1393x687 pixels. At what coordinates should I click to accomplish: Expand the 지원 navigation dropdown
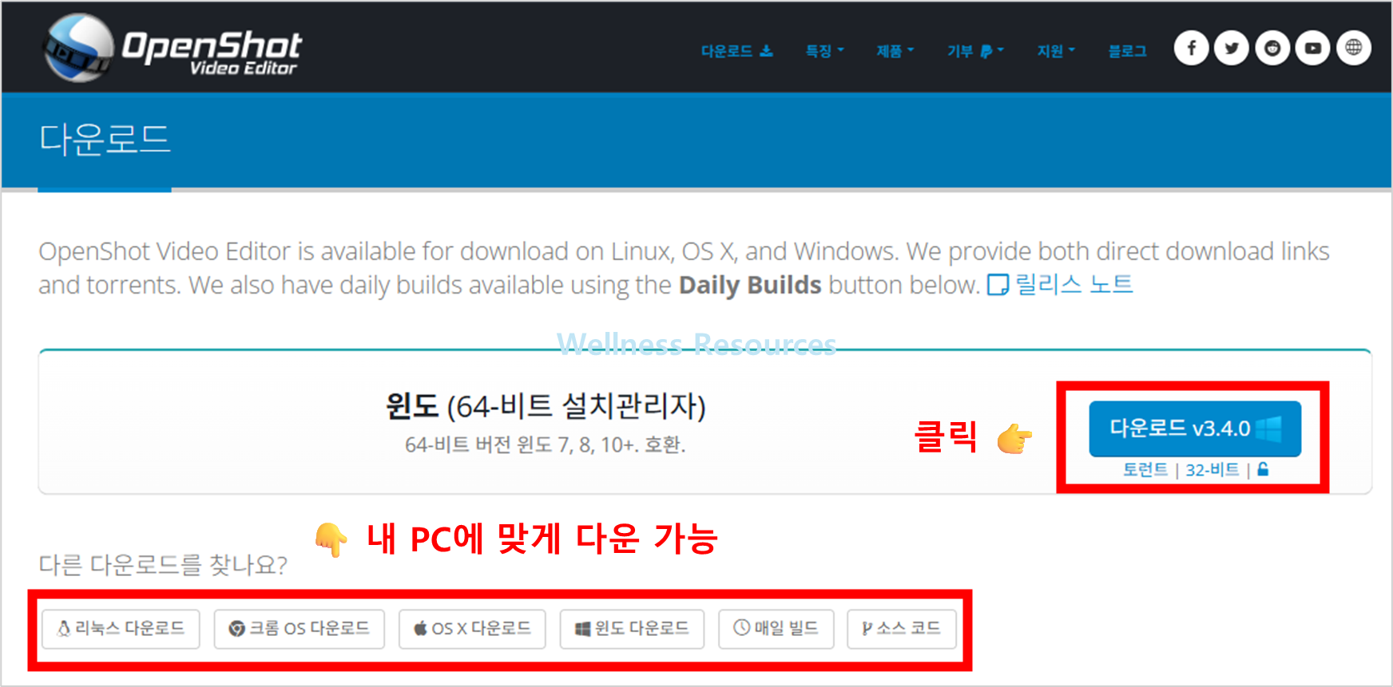(x=1056, y=51)
